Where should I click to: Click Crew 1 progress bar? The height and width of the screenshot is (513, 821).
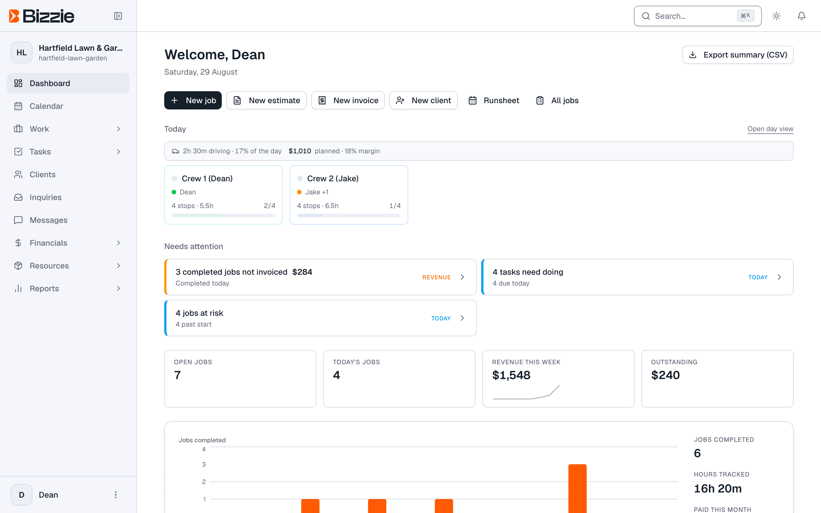click(223, 215)
